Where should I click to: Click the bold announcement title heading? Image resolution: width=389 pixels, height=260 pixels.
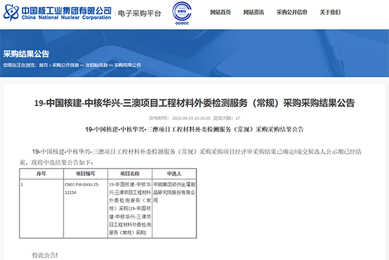tap(194, 103)
